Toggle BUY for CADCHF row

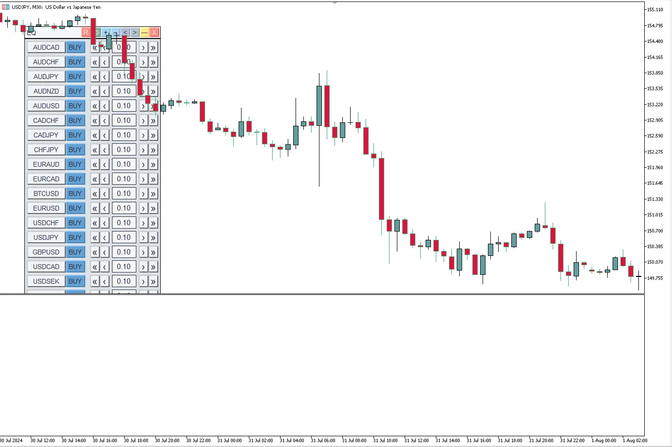point(75,120)
